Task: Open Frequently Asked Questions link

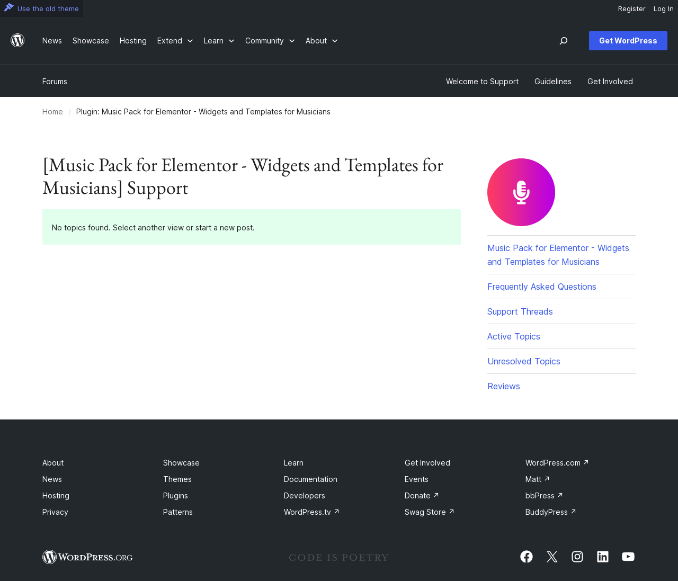Action: (541, 287)
